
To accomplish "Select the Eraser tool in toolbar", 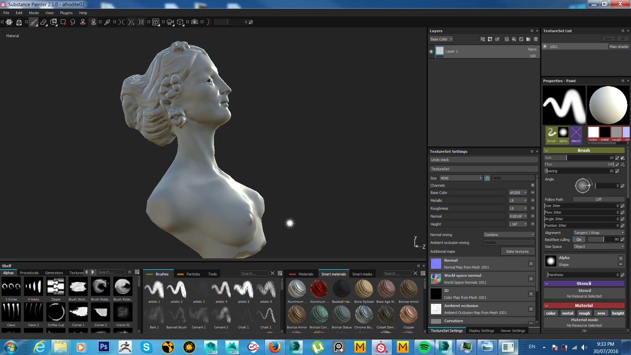I will [43, 22].
